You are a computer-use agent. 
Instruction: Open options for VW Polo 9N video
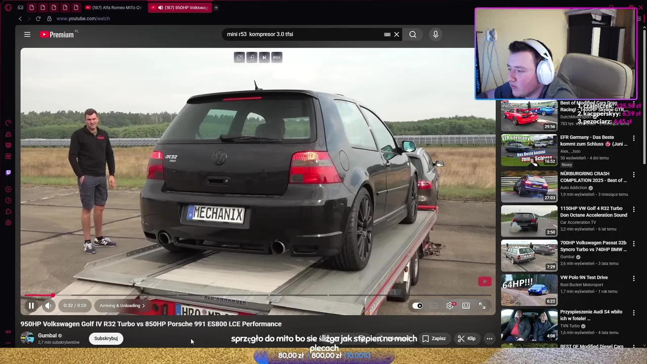(634, 278)
